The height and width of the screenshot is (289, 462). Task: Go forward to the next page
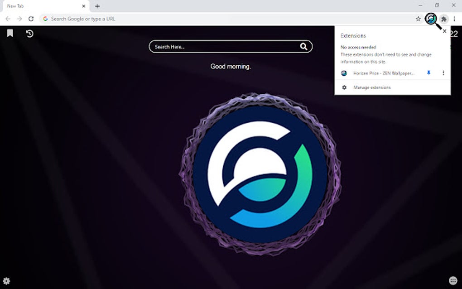19,19
